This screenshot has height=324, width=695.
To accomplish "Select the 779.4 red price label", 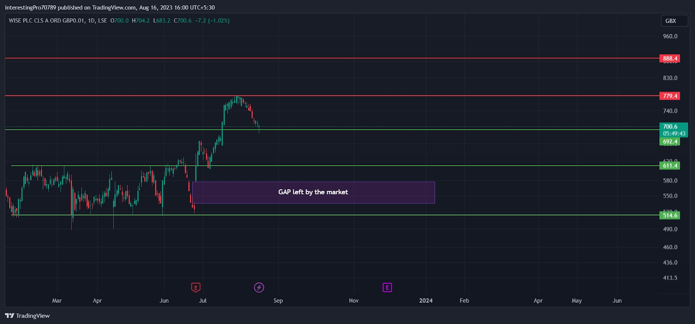I will 670,96.
